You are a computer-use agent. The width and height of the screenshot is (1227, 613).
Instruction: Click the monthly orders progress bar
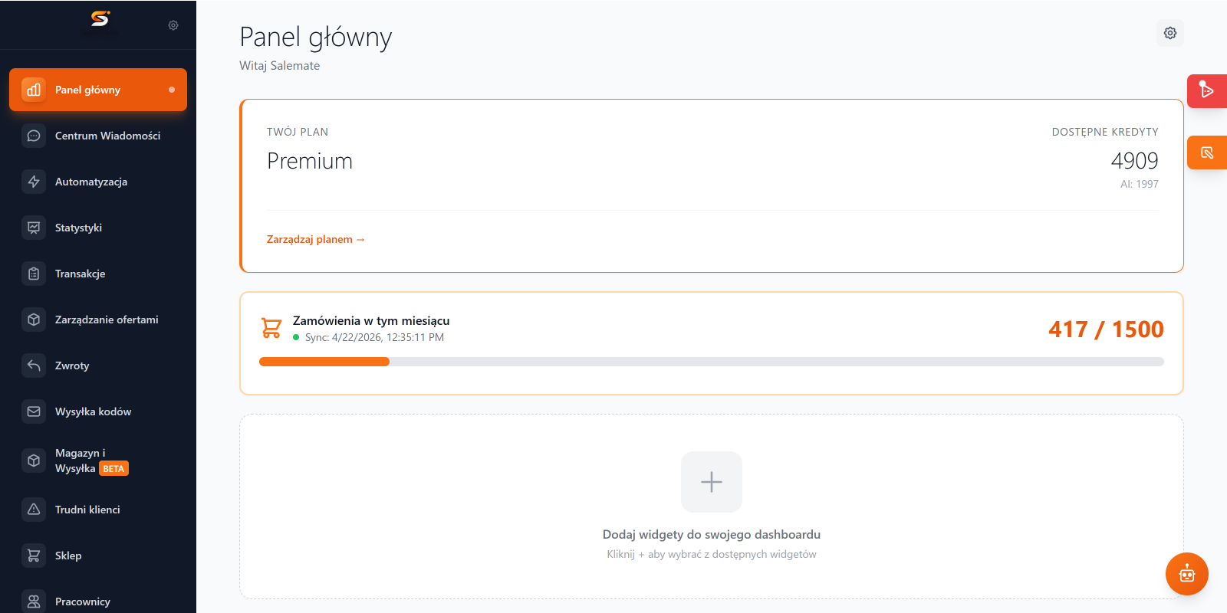pyautogui.click(x=712, y=362)
